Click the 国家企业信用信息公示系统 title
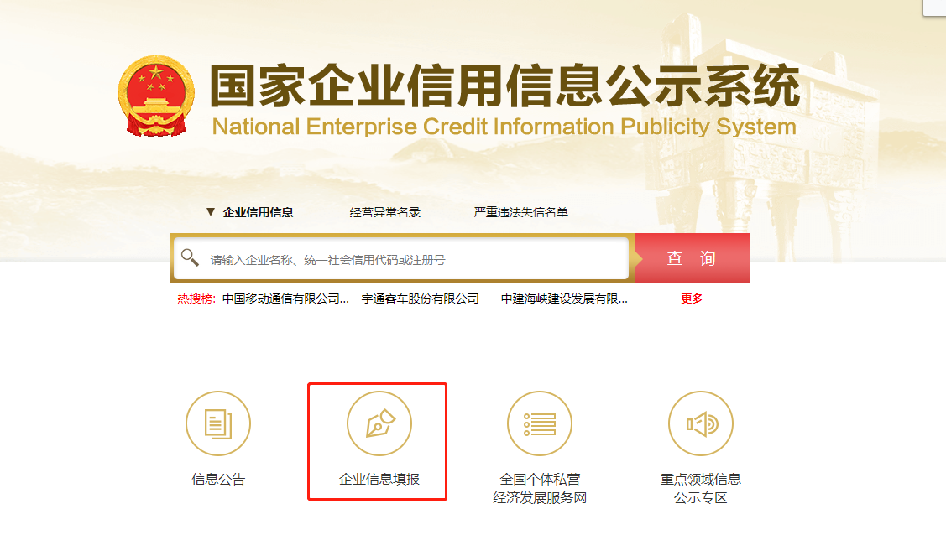The height and width of the screenshot is (535, 946). 504,86
